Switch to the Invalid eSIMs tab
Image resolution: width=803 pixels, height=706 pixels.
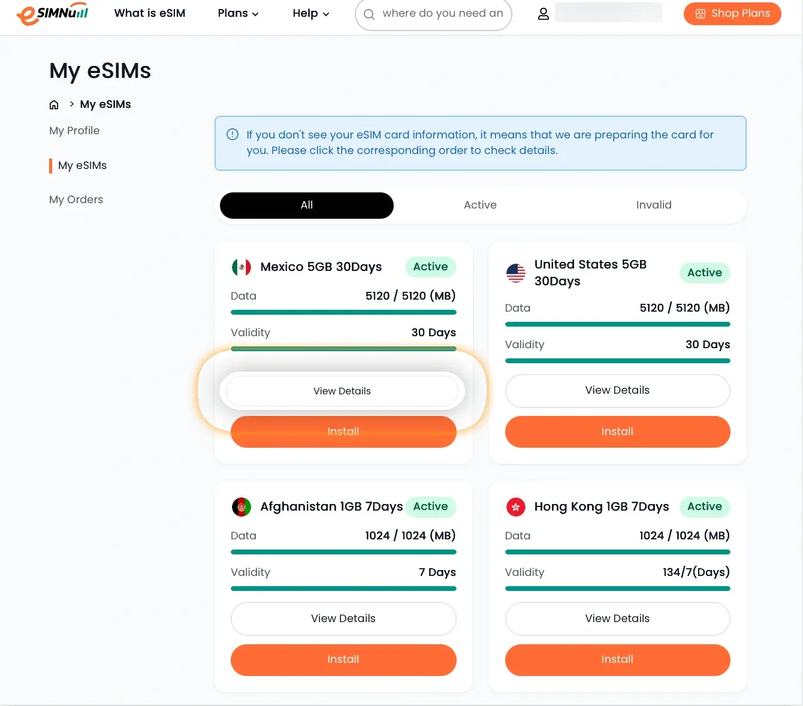(653, 205)
